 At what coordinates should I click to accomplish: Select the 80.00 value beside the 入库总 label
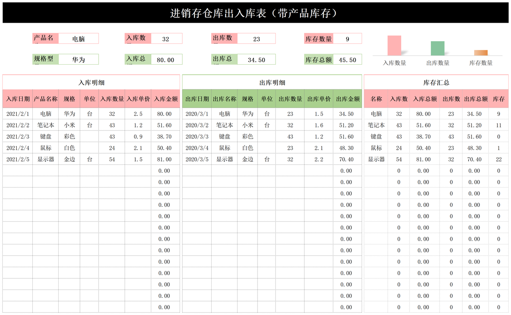pyautogui.click(x=166, y=59)
